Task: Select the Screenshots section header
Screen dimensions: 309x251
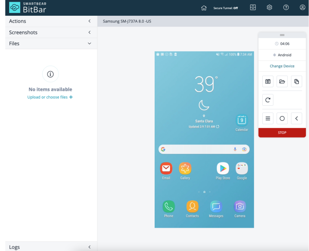Action: [51, 32]
